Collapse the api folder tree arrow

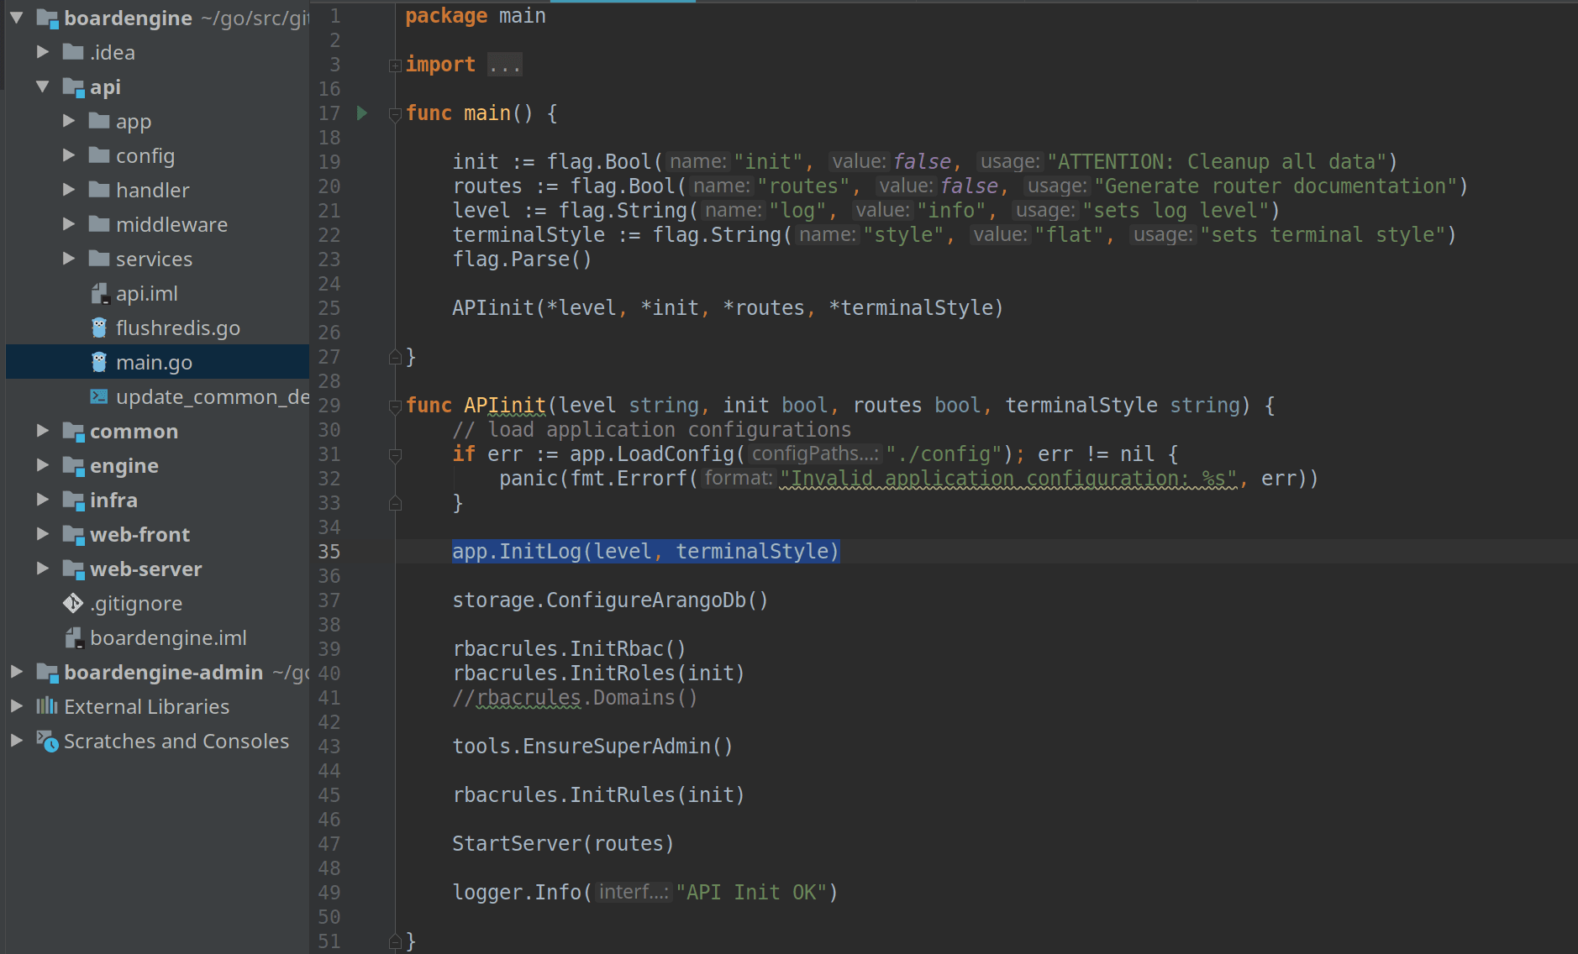[43, 86]
